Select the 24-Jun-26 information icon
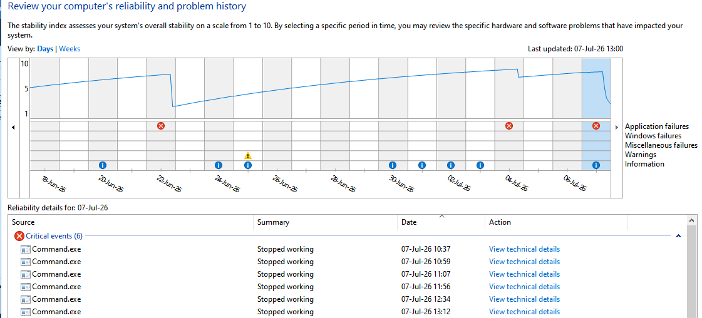Viewport: 702px width, 318px height. pyautogui.click(x=219, y=165)
